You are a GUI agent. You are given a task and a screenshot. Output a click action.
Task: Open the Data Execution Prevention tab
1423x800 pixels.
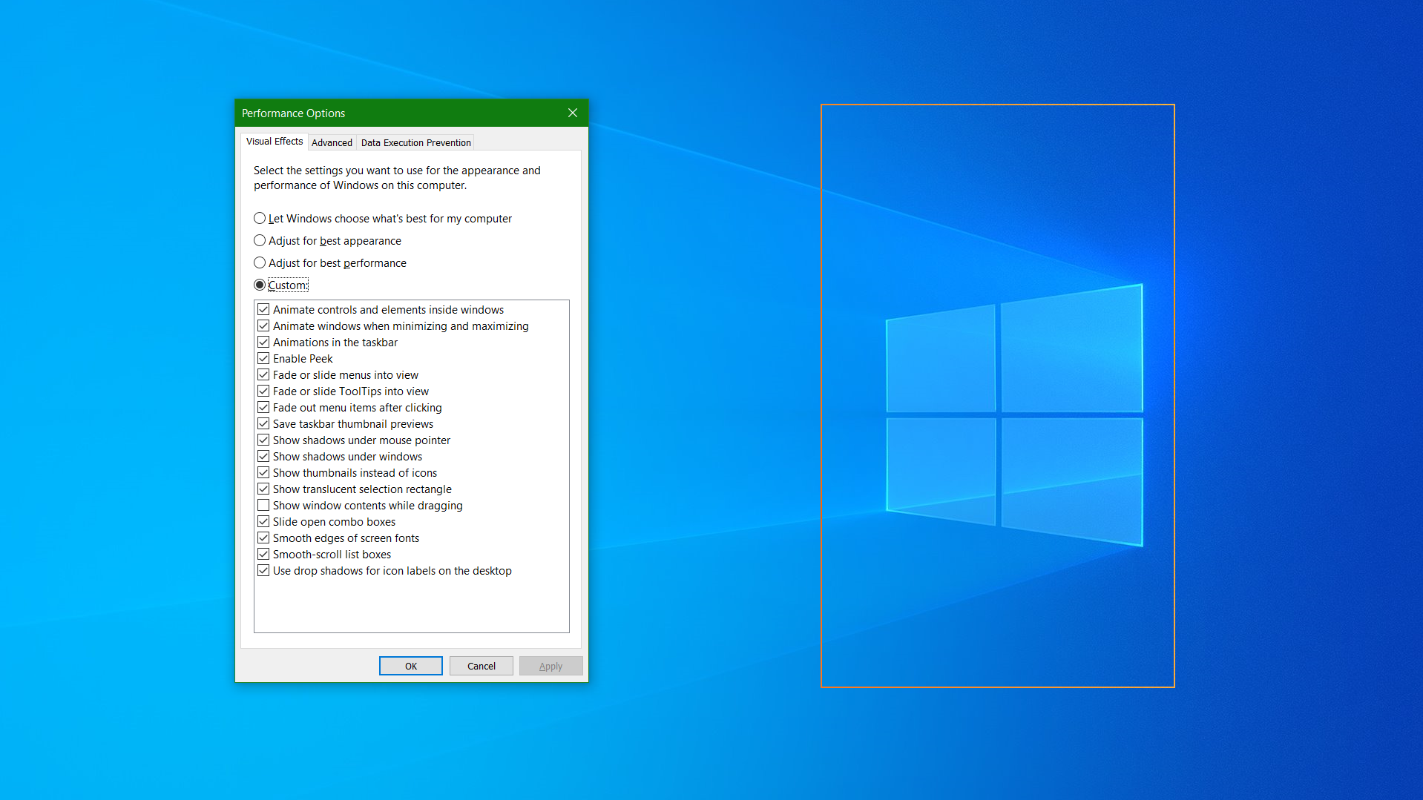pos(415,142)
